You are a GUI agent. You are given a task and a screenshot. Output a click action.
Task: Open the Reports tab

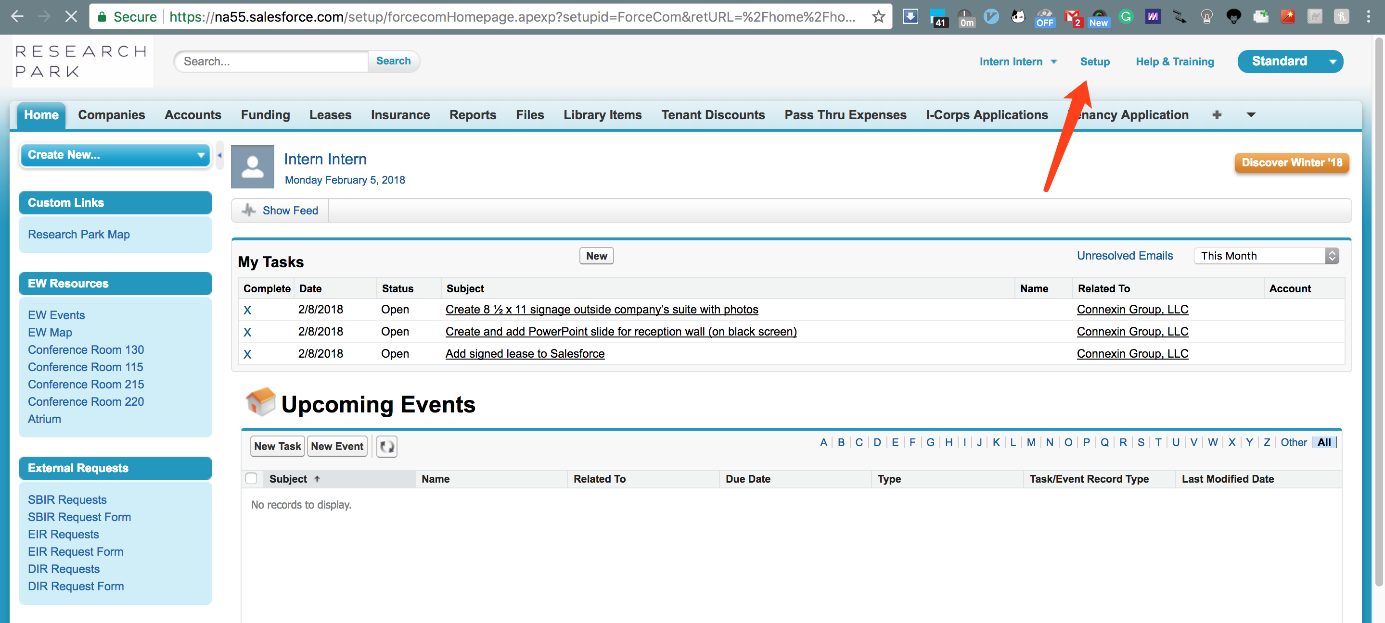tap(473, 114)
